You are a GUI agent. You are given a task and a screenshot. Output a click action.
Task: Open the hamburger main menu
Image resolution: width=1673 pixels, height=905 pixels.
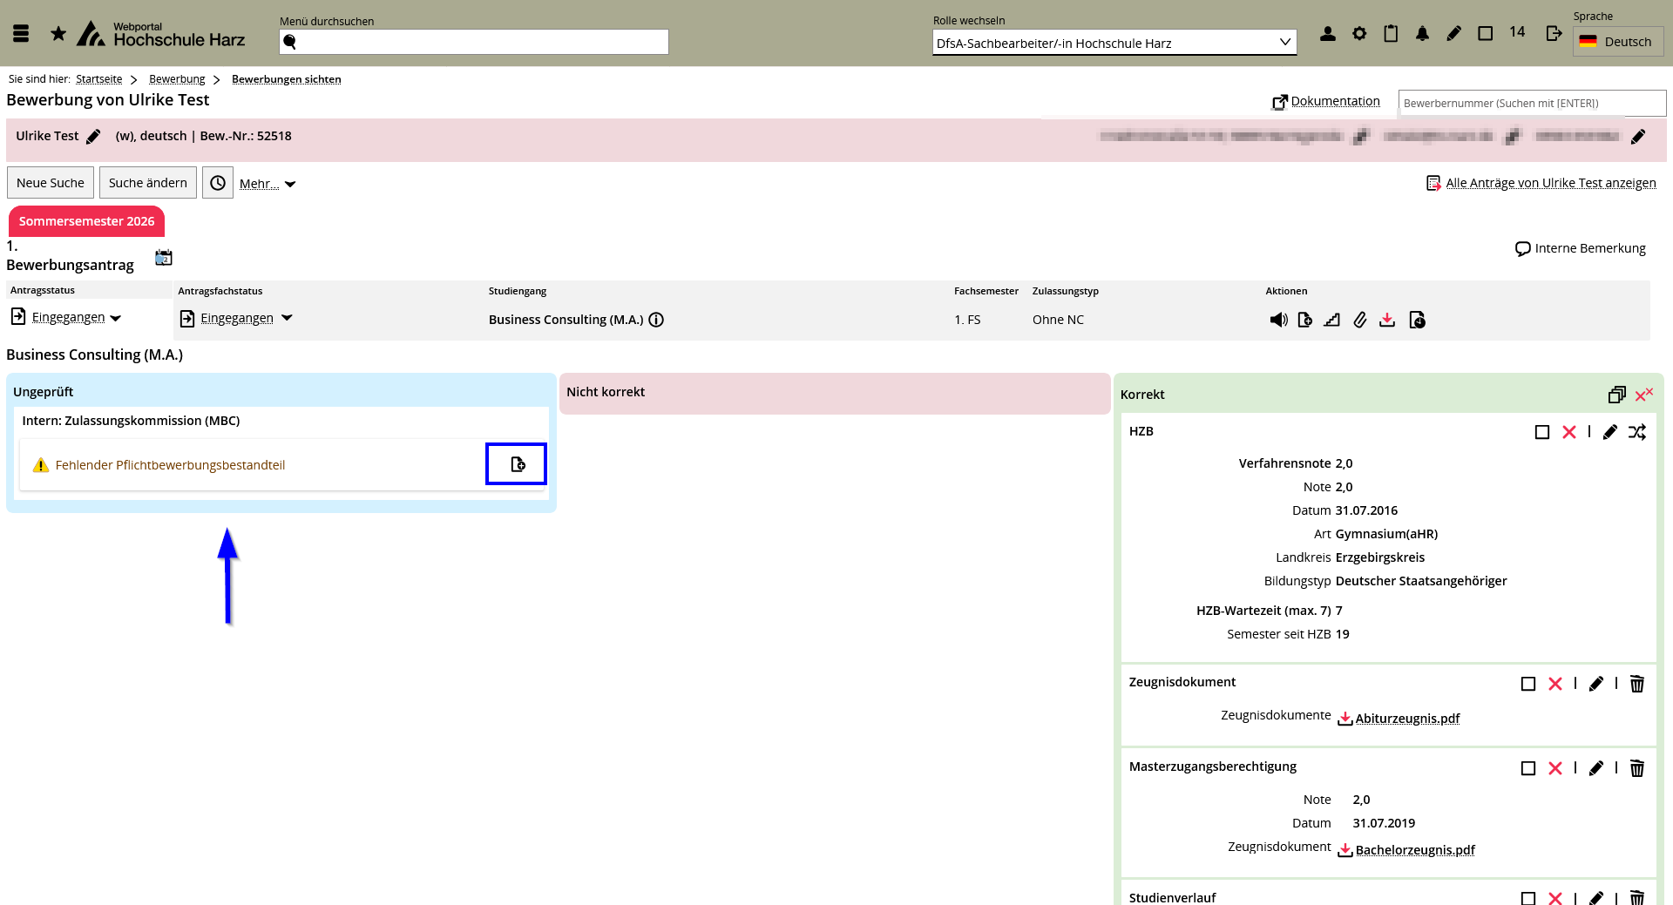[22, 34]
